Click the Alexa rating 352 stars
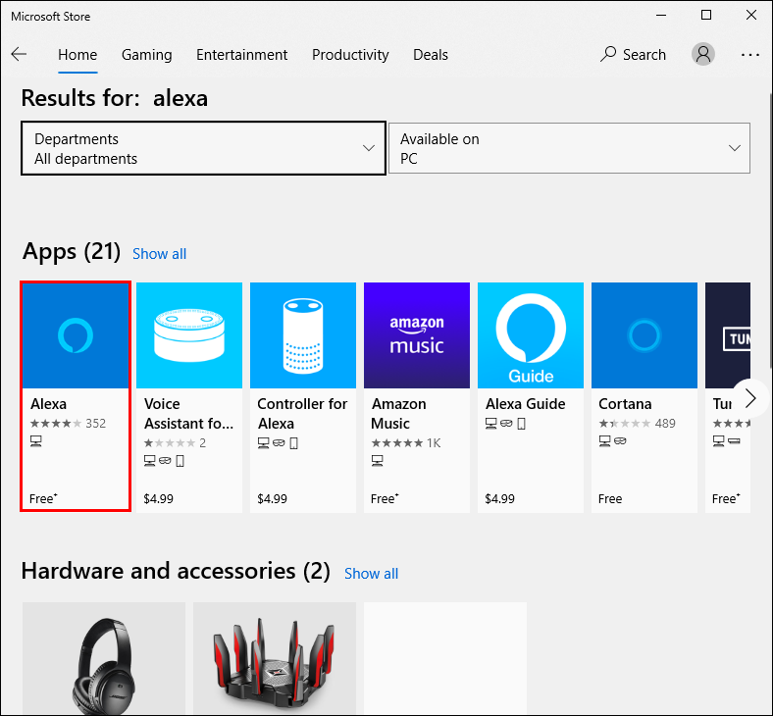This screenshot has height=716, width=773. click(x=68, y=424)
